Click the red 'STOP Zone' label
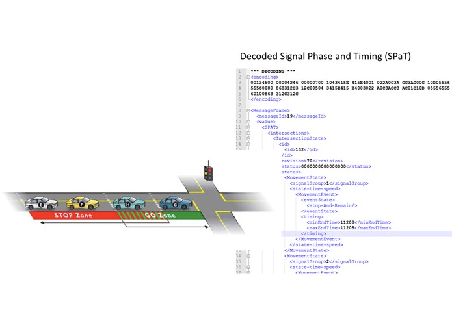 (73, 215)
